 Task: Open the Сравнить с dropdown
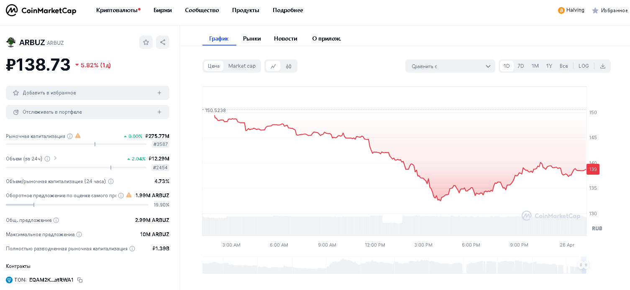click(x=450, y=66)
